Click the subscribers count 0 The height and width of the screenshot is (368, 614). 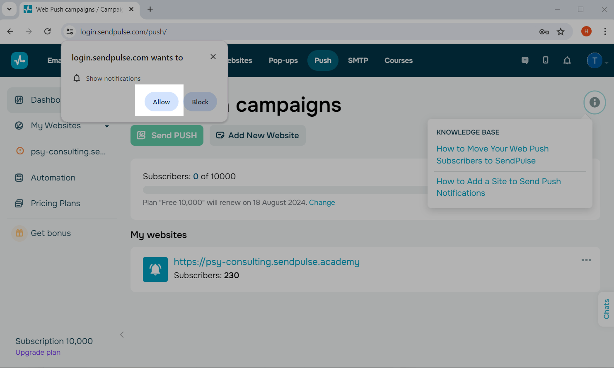coord(196,176)
